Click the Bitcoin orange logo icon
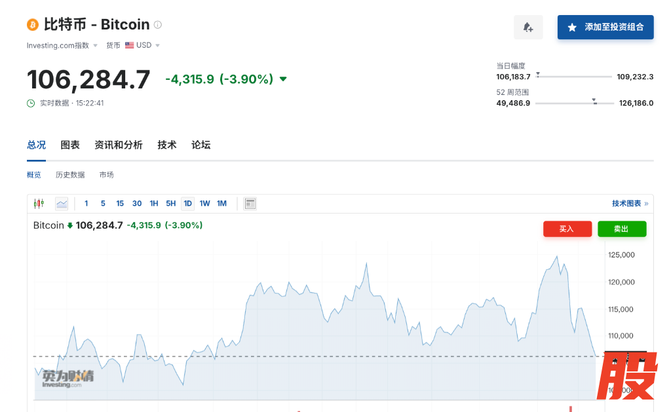This screenshot has height=412, width=671. coord(33,25)
